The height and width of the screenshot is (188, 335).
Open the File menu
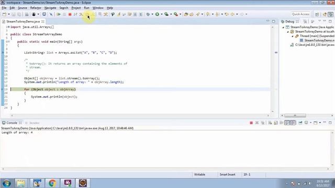pyautogui.click(x=4, y=8)
